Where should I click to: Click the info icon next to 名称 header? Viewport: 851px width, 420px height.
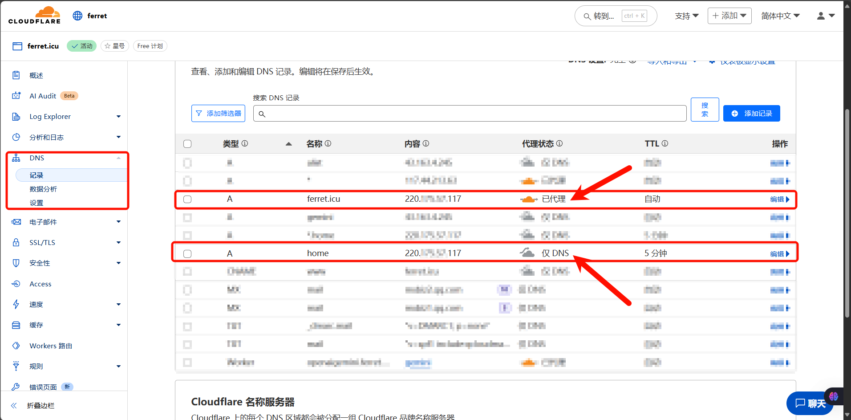328,143
